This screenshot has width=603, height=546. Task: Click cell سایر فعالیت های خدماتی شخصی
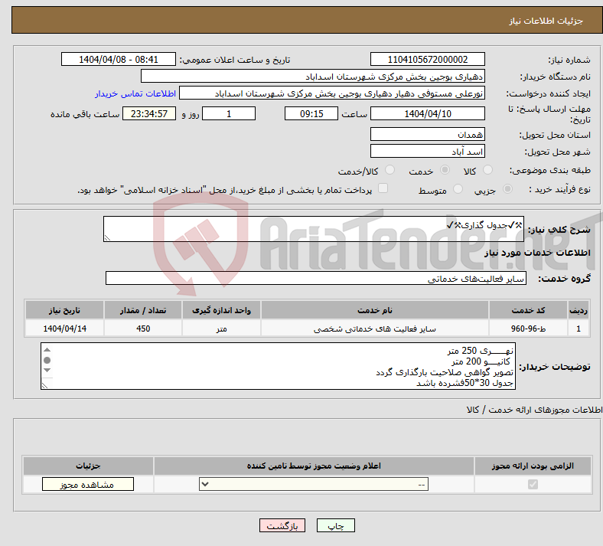click(x=374, y=329)
